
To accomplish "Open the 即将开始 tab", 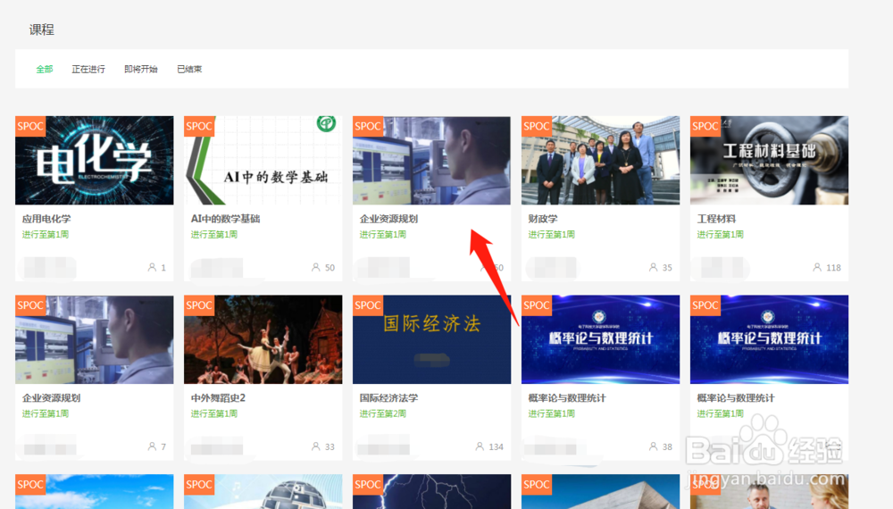I will pos(141,69).
